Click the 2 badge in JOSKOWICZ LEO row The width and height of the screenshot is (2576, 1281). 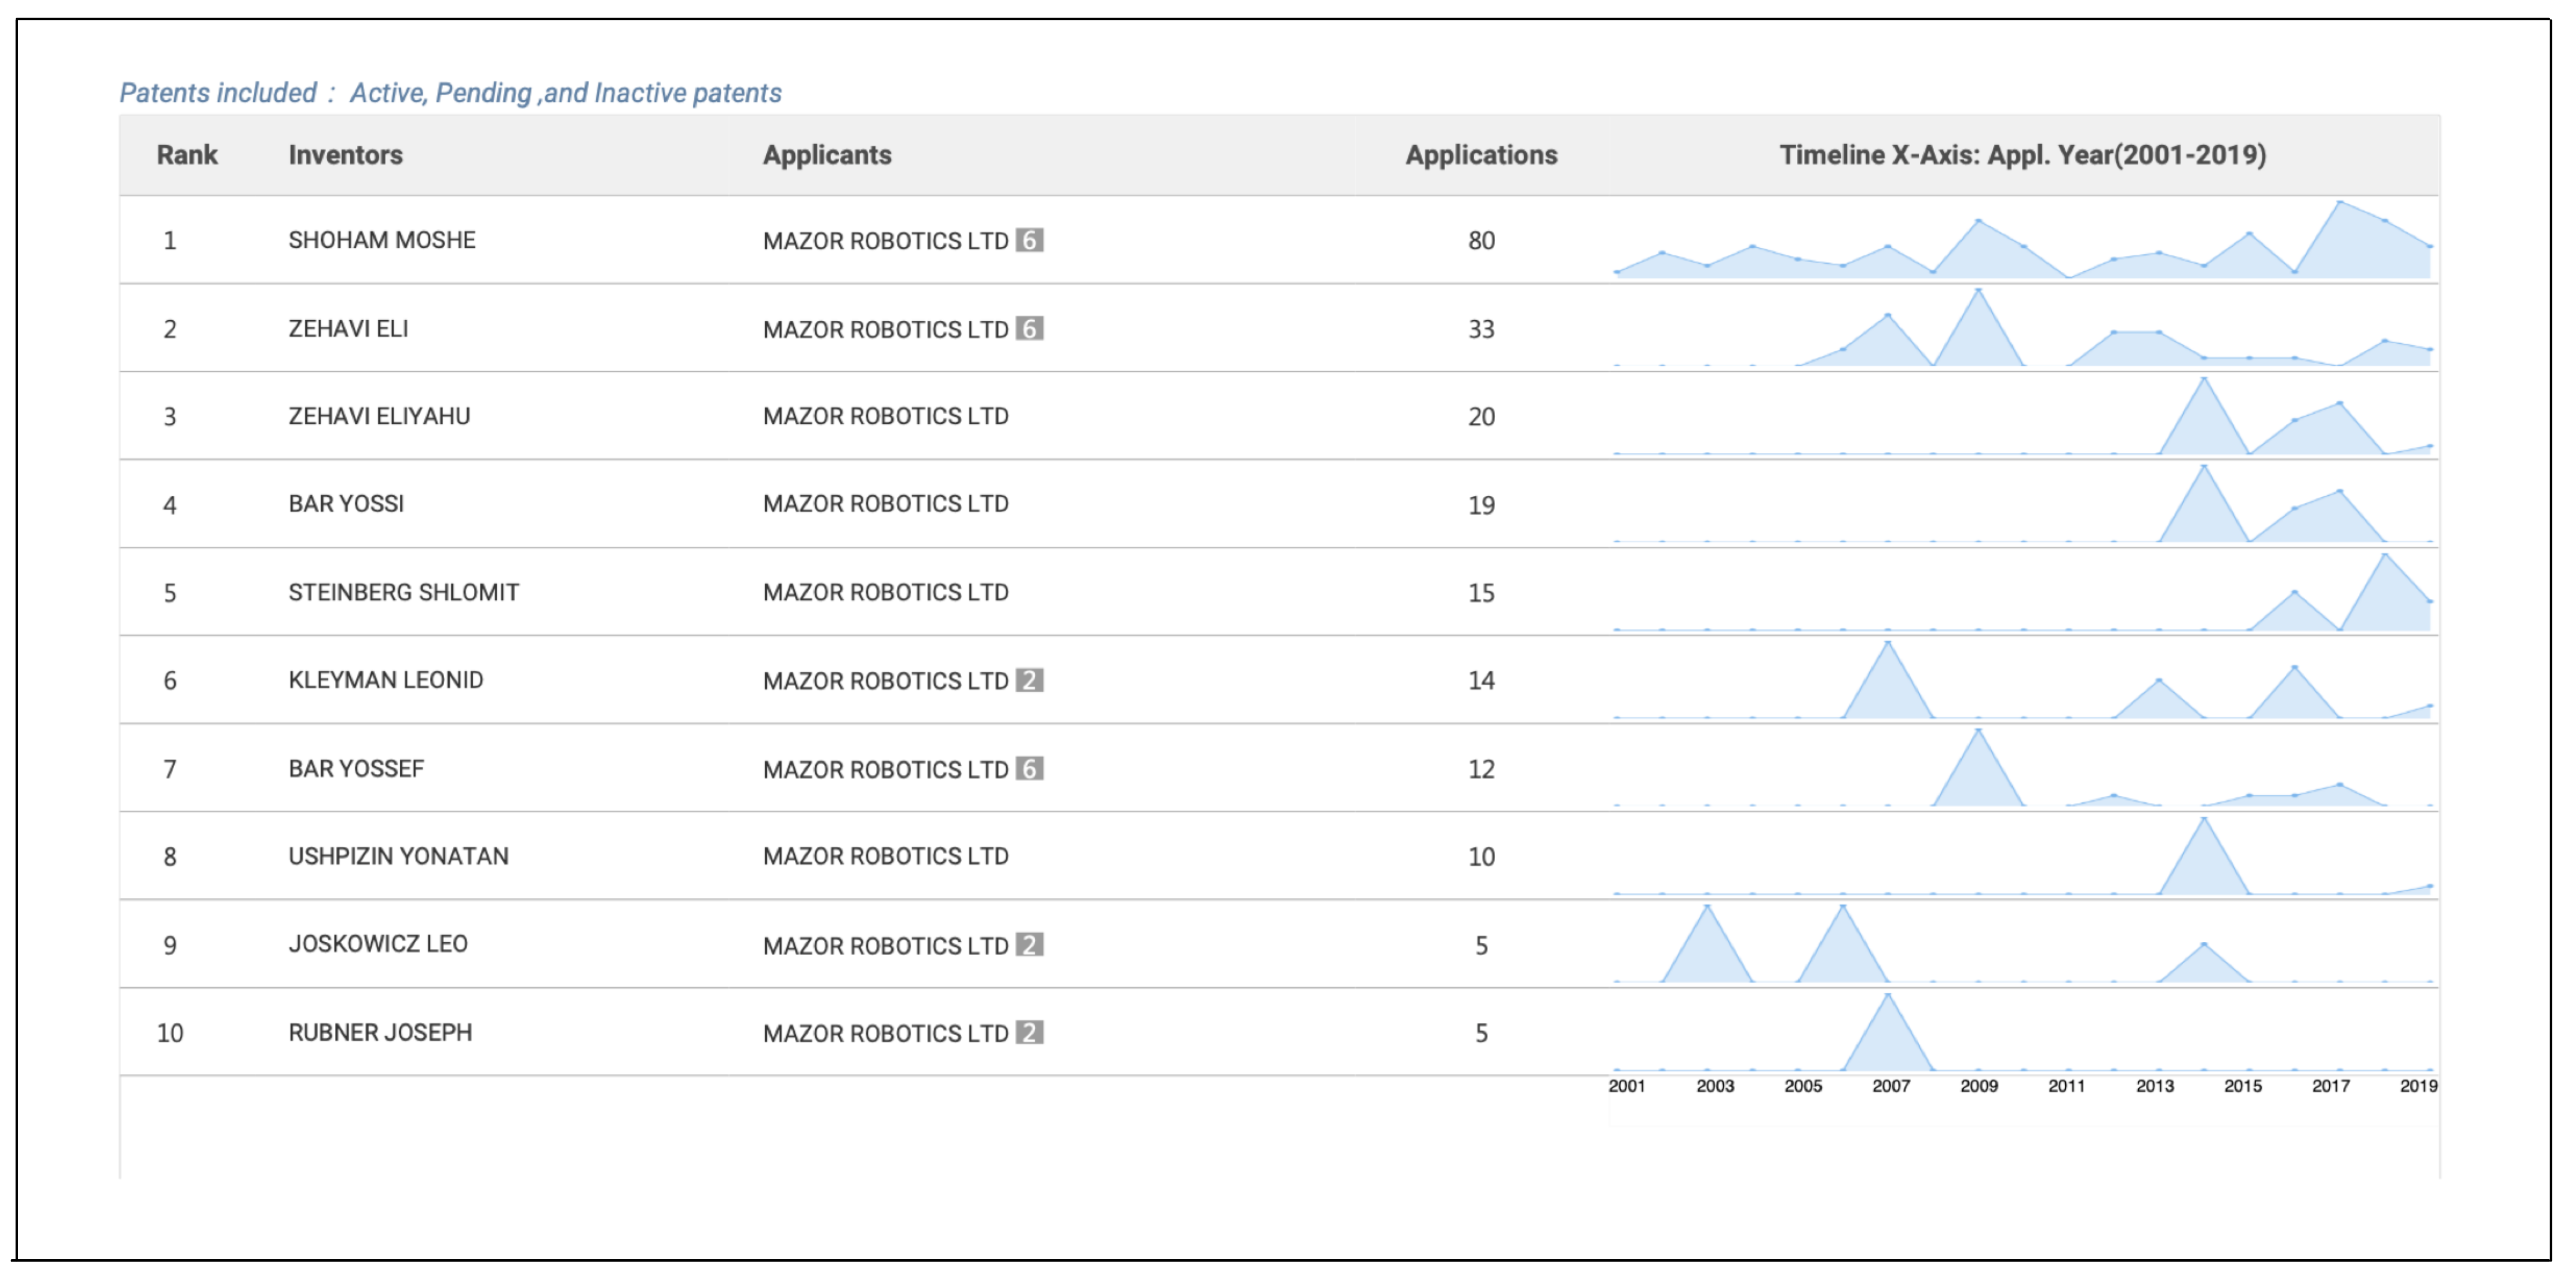1029,944
